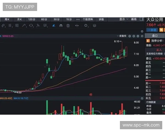Viewport: 165px width, 132px height.
Task: Click the first minus circle beside 前复权
Action: 130,36
